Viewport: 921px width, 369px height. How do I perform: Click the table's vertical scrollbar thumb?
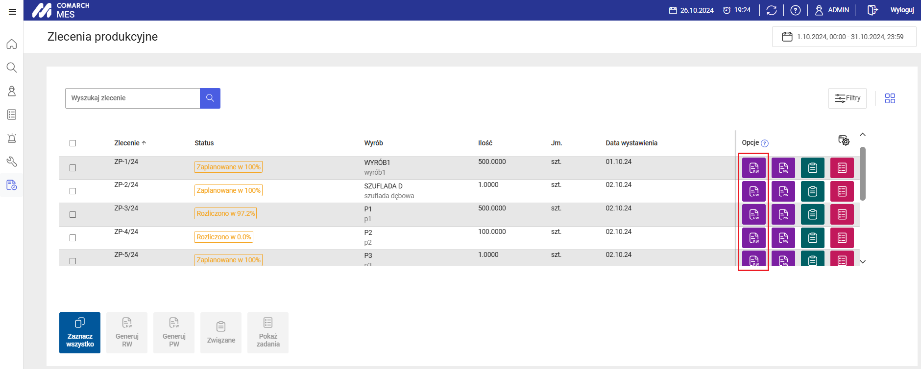(863, 174)
